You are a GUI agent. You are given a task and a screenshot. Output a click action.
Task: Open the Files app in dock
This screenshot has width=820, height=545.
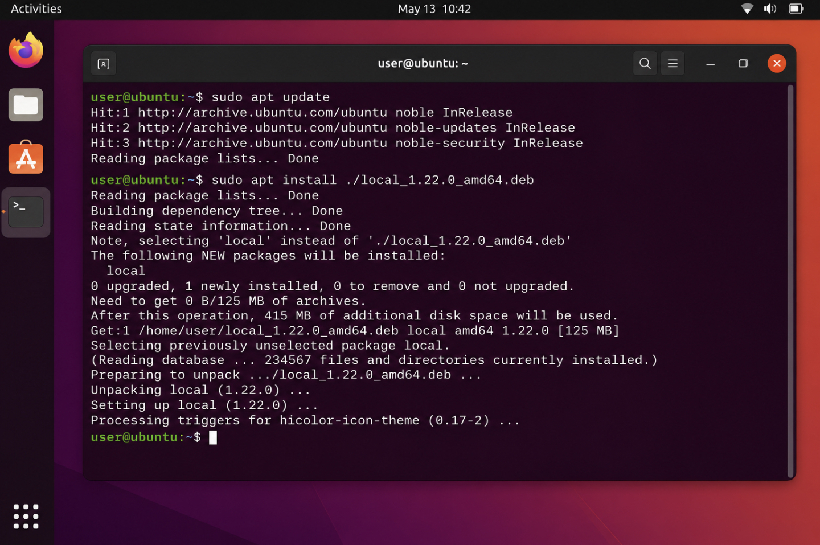click(x=26, y=105)
